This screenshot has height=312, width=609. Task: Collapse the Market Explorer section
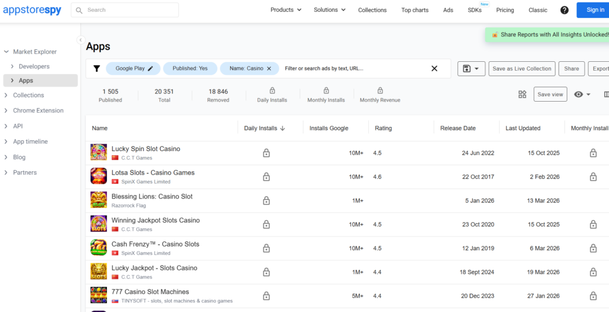pyautogui.click(x=6, y=52)
